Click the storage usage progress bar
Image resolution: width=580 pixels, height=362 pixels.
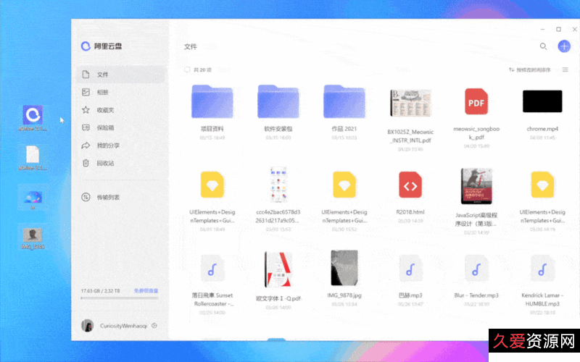[120, 298]
